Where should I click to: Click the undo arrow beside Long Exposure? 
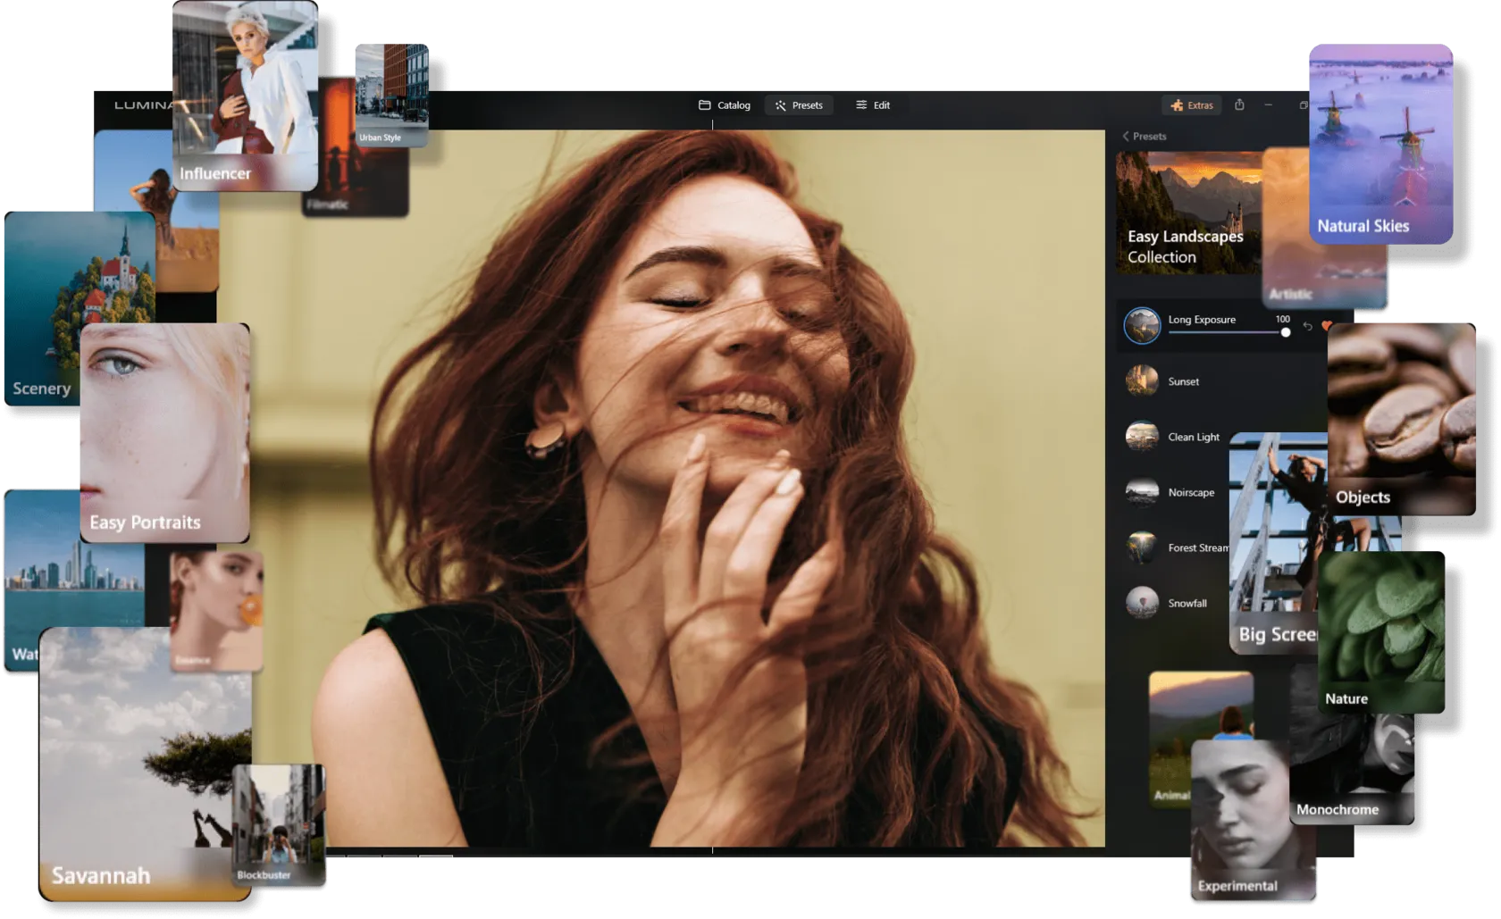1307,327
